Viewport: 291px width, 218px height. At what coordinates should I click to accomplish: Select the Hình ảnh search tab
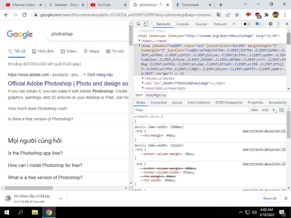[43, 51]
